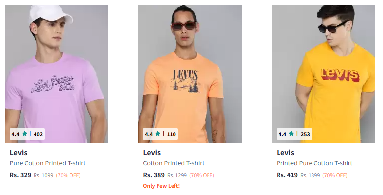Click the green star on orange shirt rating
Screen dimensions: 383x195
point(158,134)
